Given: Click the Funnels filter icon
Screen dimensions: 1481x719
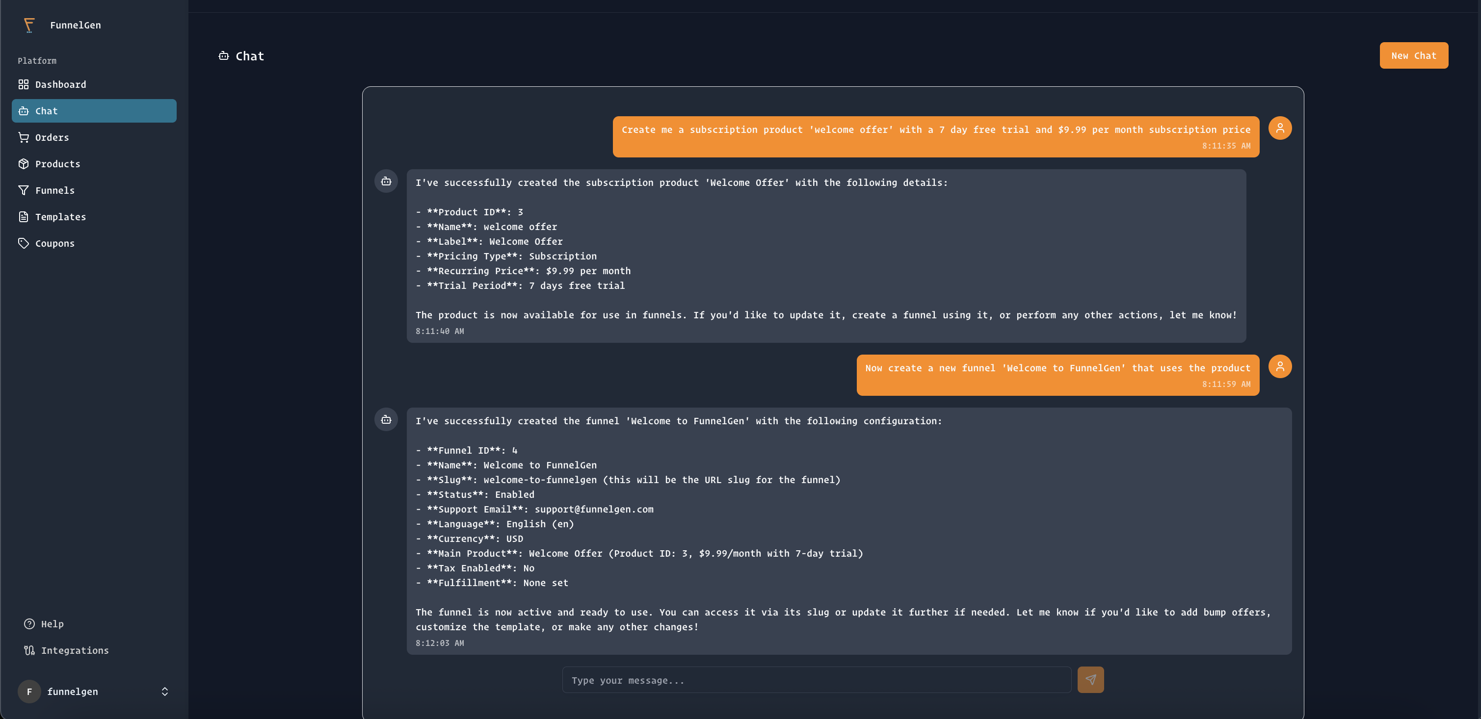Looking at the screenshot, I should point(24,190).
